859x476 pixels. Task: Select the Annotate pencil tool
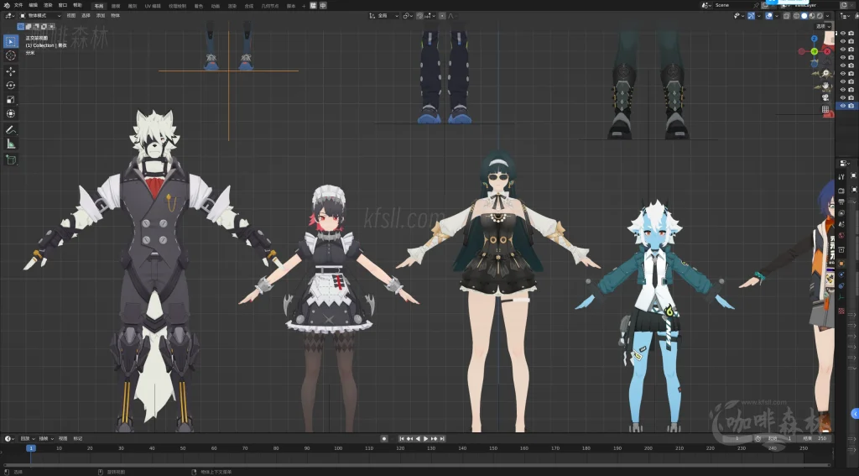pyautogui.click(x=10, y=129)
